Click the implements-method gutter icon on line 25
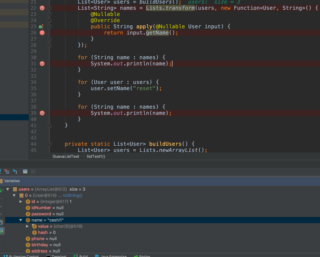This screenshot has width=320, height=257. tap(41, 27)
